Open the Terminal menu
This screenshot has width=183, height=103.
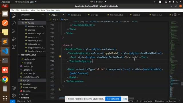50,10
